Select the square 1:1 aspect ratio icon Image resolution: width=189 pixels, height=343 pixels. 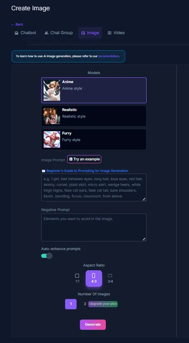click(x=77, y=276)
